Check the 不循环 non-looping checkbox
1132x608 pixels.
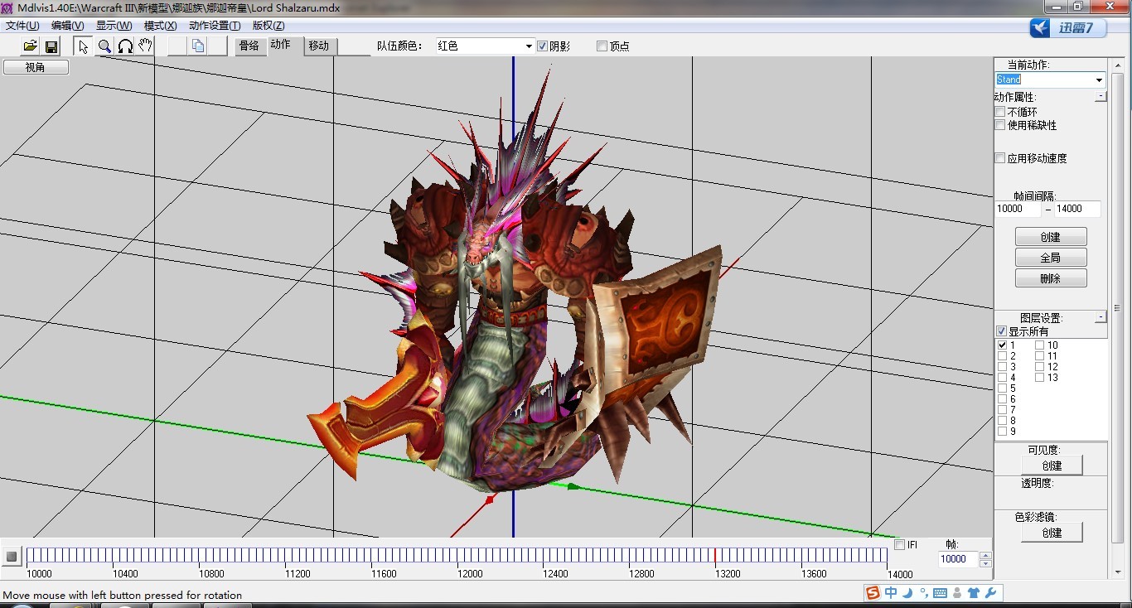(1000, 112)
